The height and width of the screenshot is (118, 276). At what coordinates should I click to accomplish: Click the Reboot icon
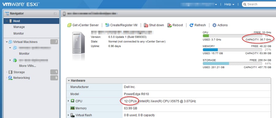pyautogui.click(x=170, y=25)
